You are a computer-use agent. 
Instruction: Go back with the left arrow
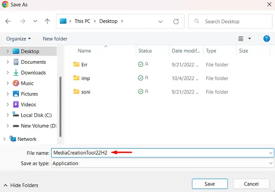(x=8, y=21)
